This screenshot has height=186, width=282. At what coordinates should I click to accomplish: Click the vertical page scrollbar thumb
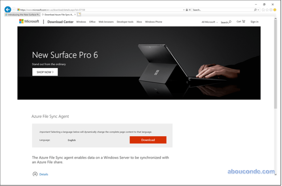276,64
